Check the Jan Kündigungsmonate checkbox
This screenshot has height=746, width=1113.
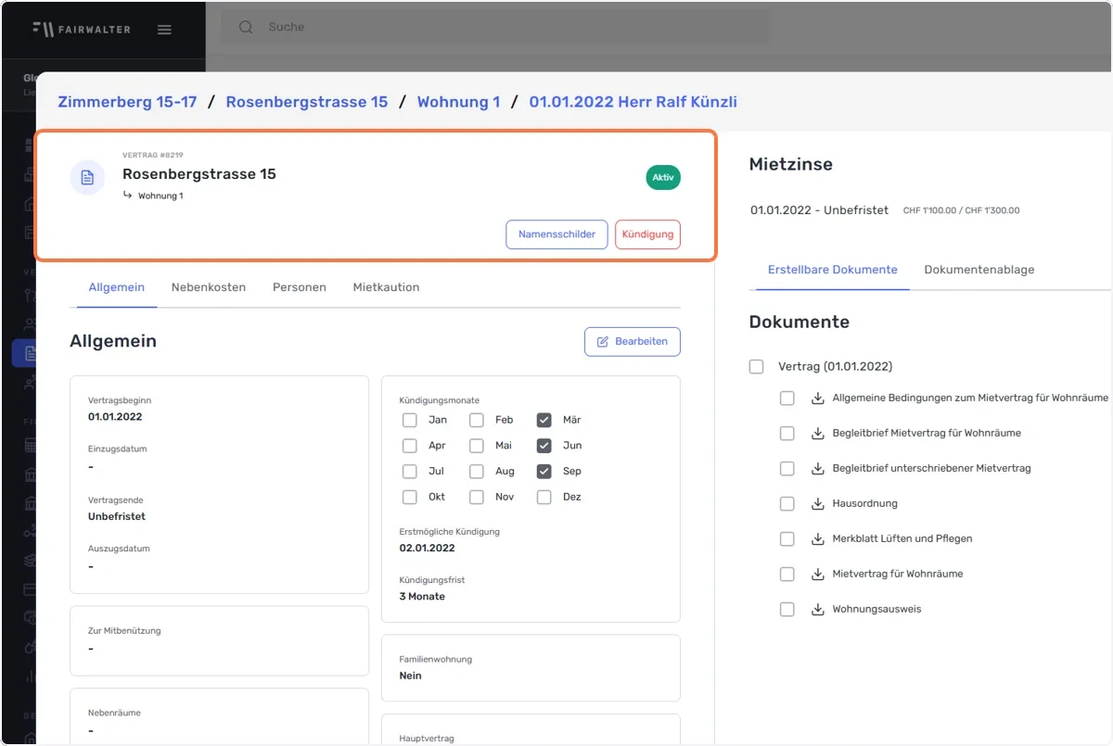coord(410,420)
